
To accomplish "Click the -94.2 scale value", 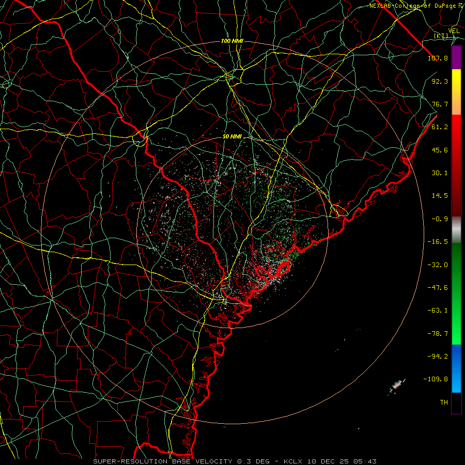I will [438, 357].
